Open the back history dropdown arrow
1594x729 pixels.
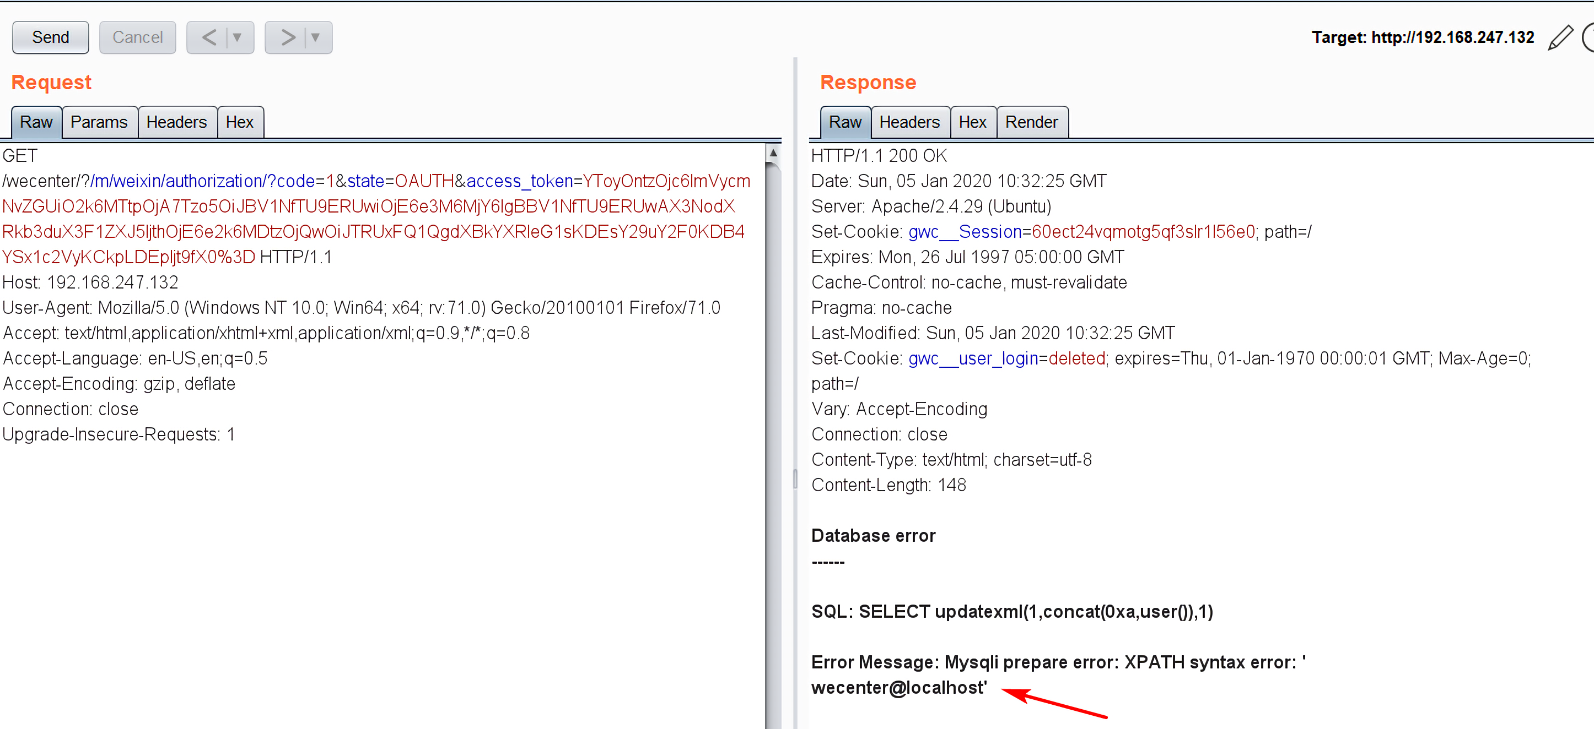coord(238,38)
